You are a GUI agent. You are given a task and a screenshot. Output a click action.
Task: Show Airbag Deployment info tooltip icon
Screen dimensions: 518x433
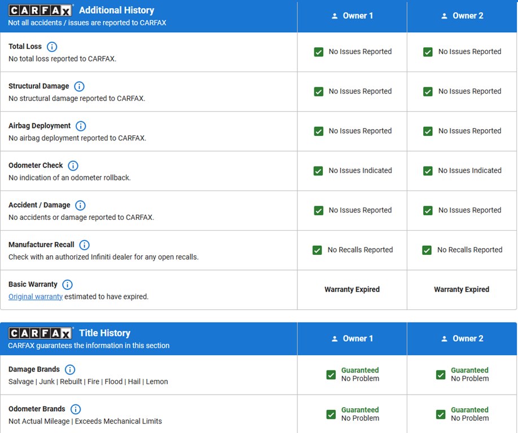click(x=81, y=126)
